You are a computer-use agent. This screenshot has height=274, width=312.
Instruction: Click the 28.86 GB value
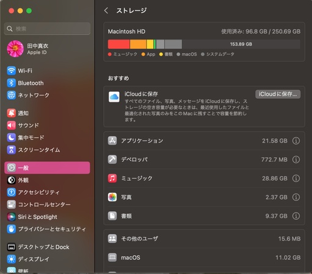click(275, 178)
